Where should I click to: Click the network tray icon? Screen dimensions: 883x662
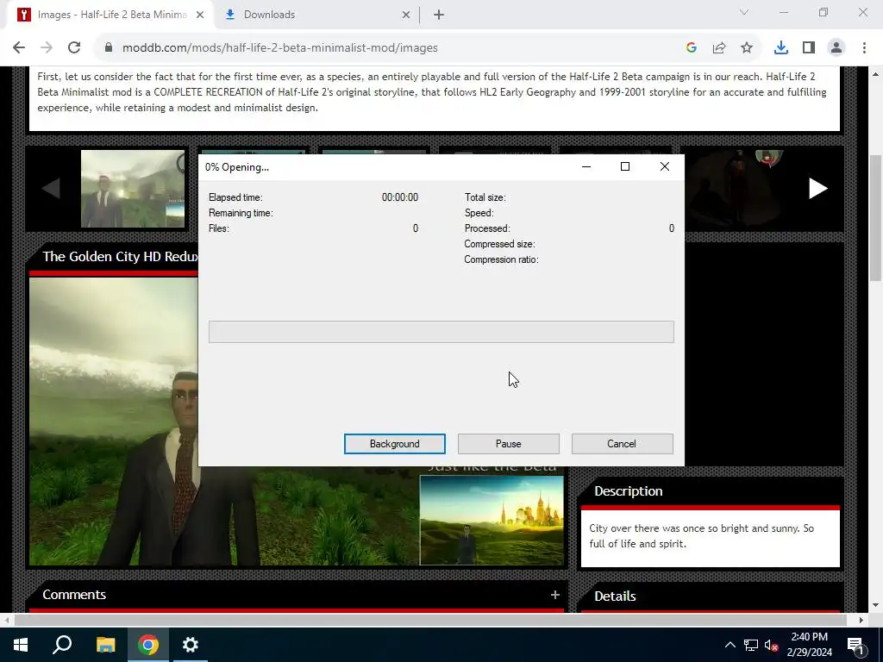click(x=751, y=645)
